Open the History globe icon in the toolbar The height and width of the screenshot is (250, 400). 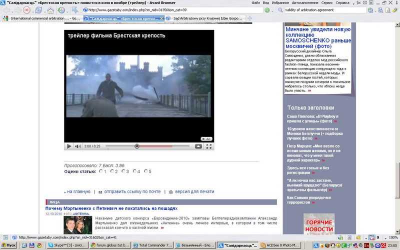point(61,10)
